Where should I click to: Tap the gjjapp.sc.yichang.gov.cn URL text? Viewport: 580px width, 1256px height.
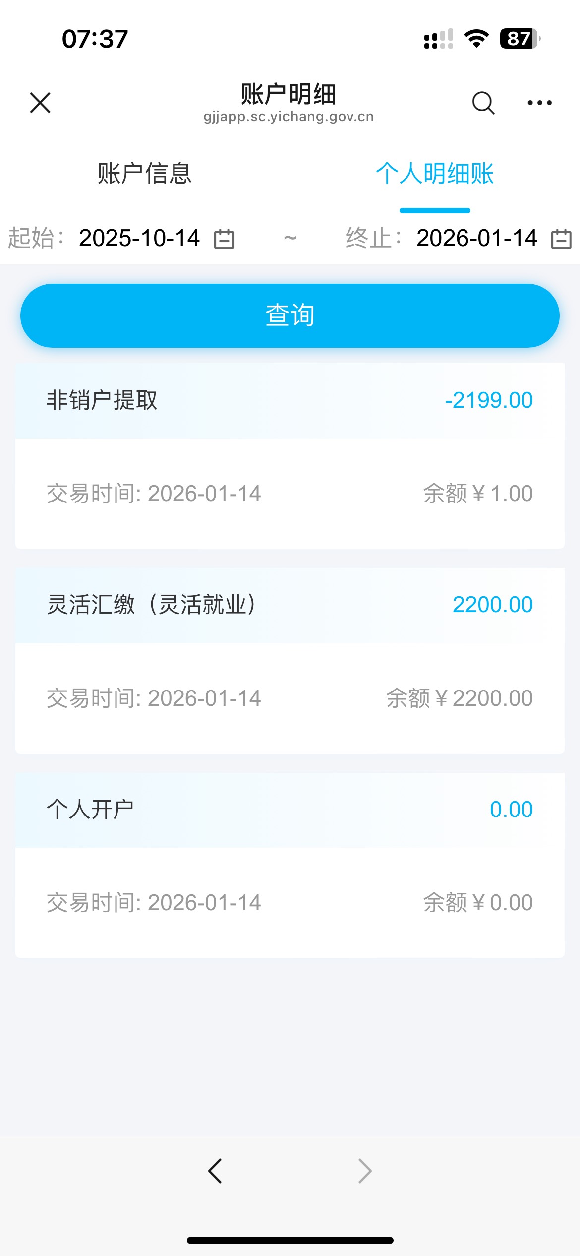click(289, 117)
